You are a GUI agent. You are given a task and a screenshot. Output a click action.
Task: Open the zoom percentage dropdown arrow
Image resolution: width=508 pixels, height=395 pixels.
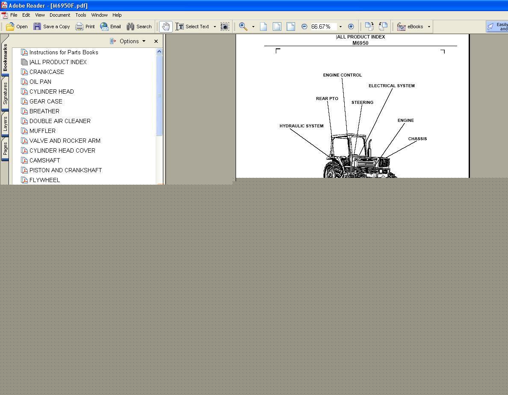point(340,27)
